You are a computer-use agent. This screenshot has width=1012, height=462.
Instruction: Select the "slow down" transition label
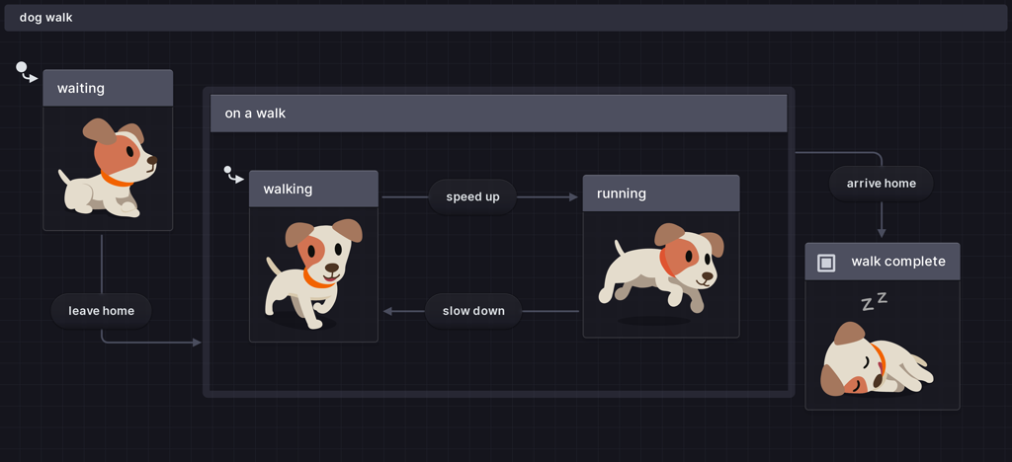[x=473, y=311]
